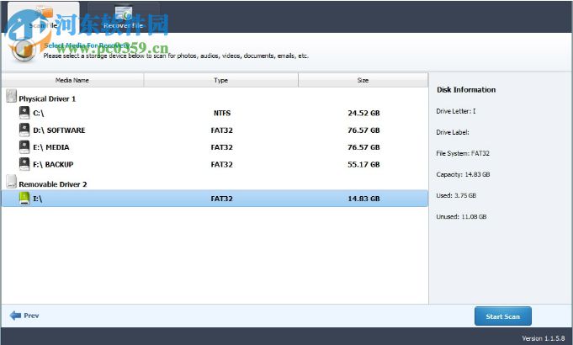Click the blue Prev arrow icon
573x345 pixels.
click(15, 316)
